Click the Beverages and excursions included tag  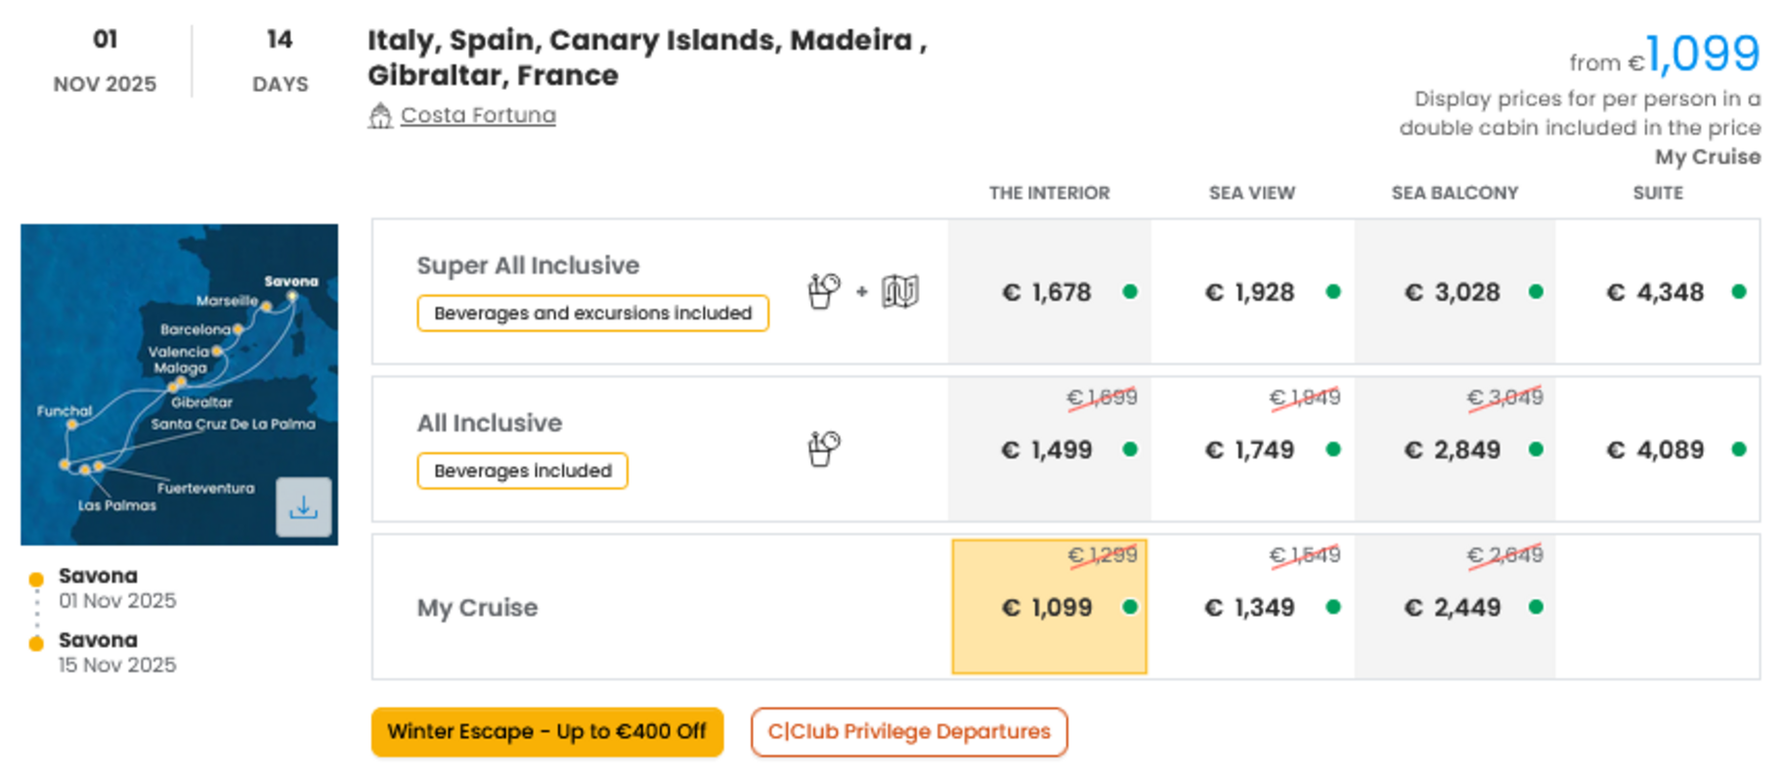592,313
